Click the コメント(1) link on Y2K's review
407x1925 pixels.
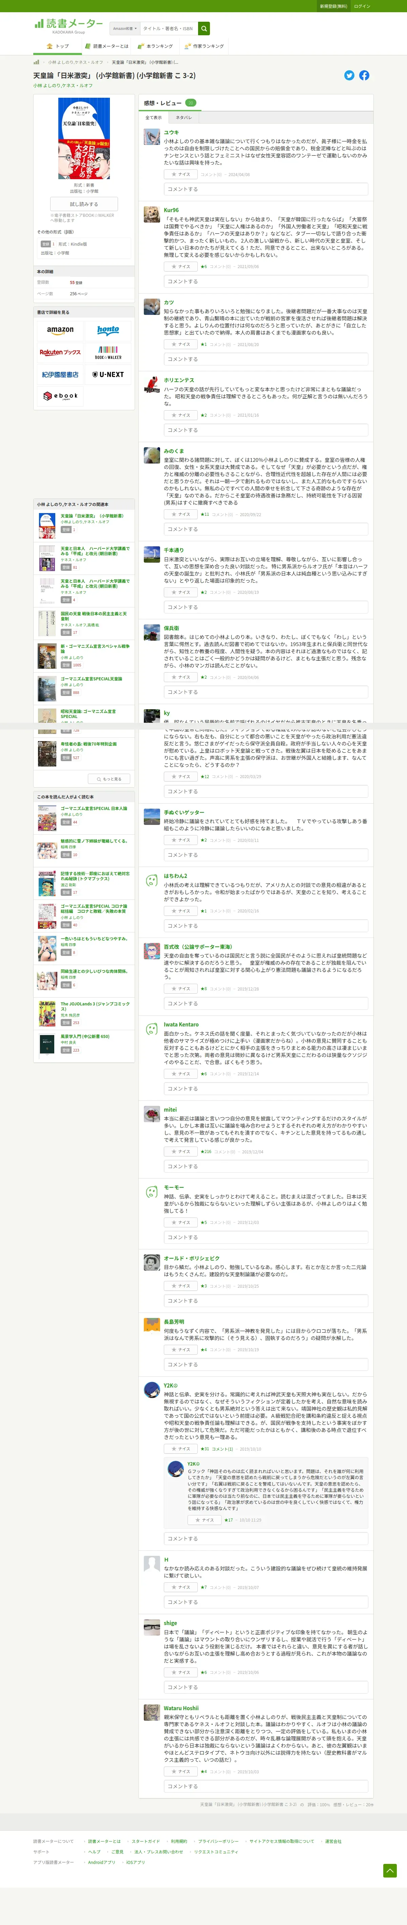click(x=222, y=1449)
